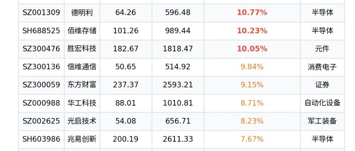Click the 信维通信 stock name
This screenshot has width=355, height=151.
82,67
